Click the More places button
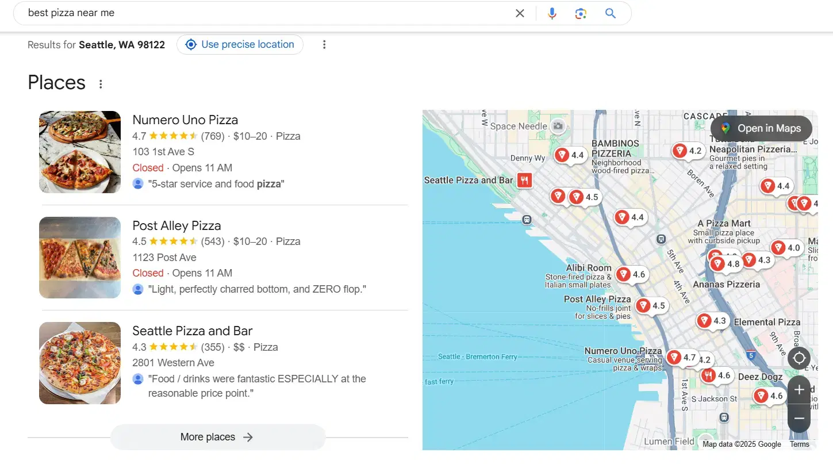The width and height of the screenshot is (833, 464). tap(218, 437)
